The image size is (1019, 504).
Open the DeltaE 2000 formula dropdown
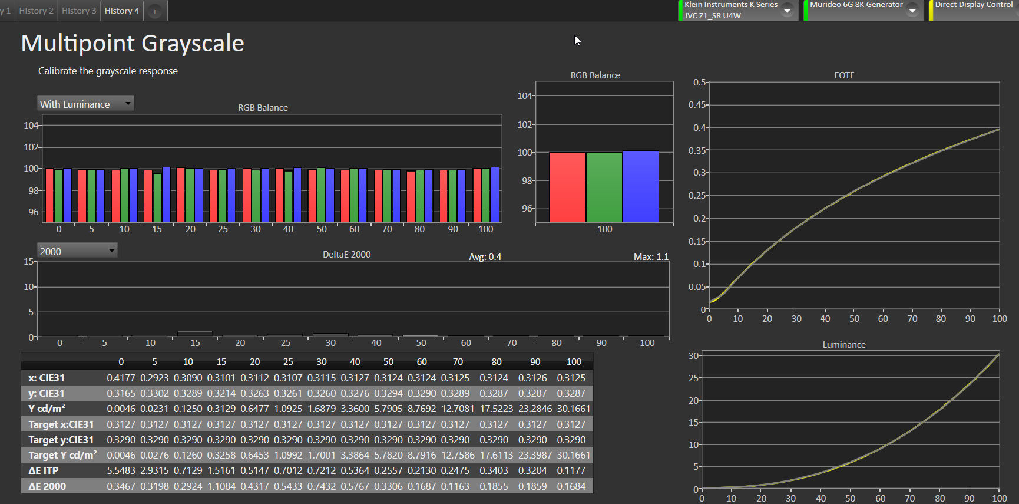[77, 251]
